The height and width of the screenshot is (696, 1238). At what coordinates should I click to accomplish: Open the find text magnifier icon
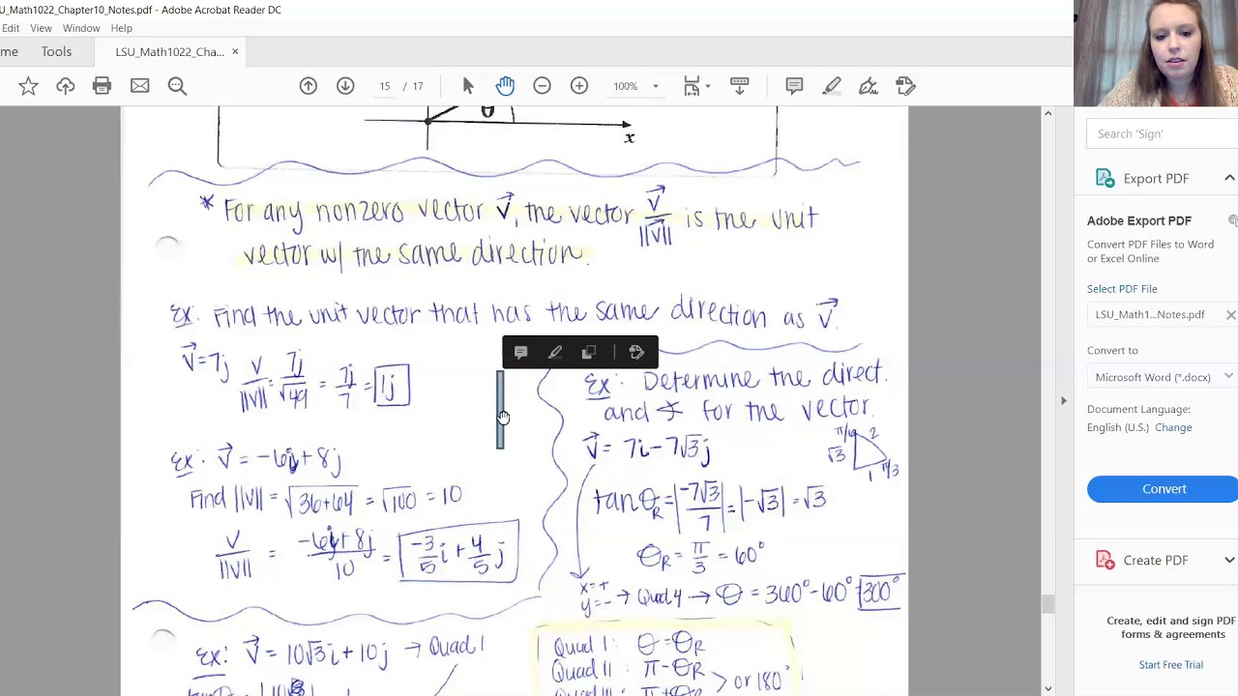[x=177, y=86]
